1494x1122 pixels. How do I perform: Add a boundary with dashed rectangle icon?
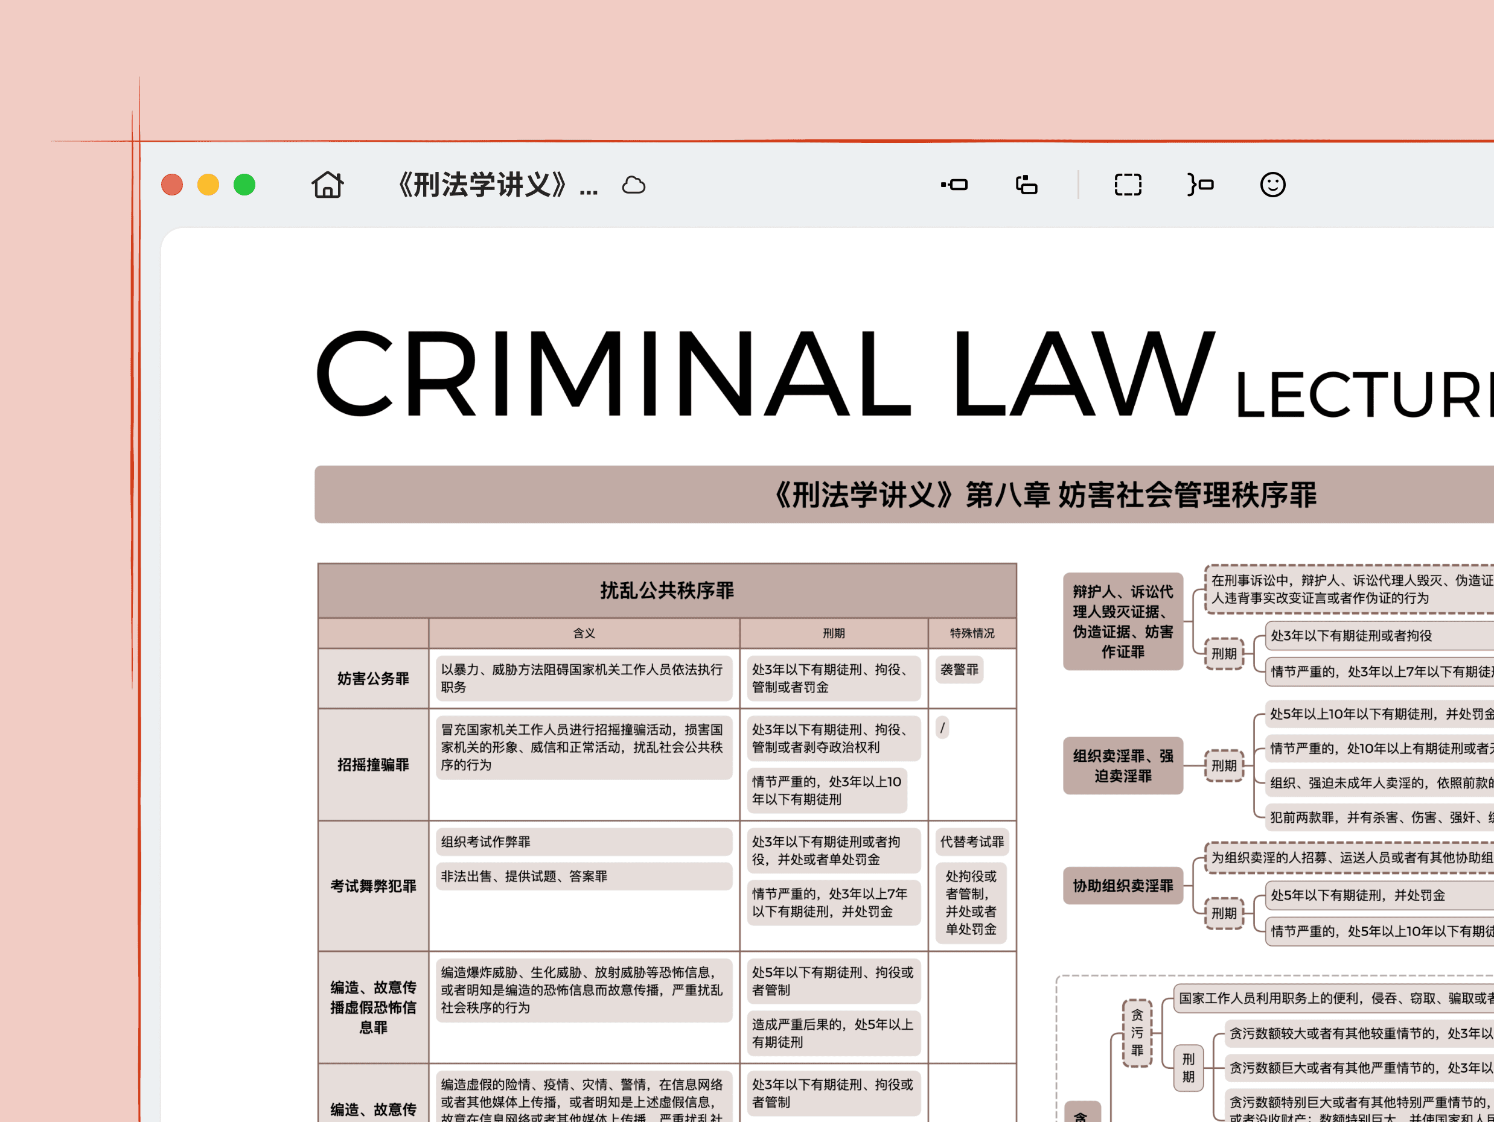pyautogui.click(x=1127, y=185)
